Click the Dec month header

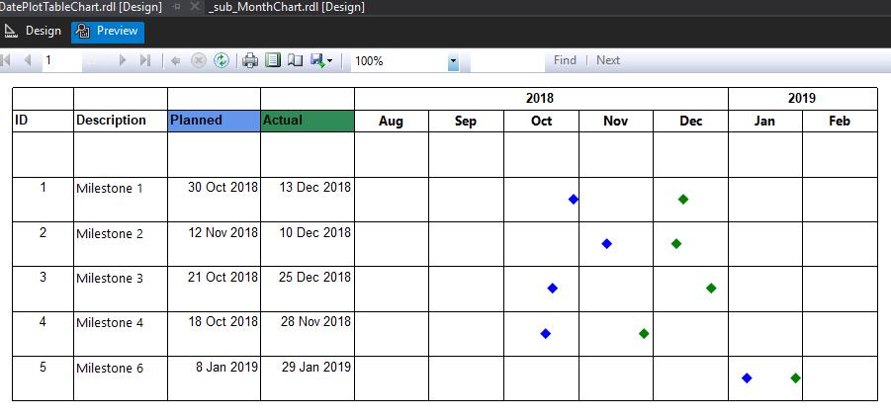pyautogui.click(x=690, y=122)
